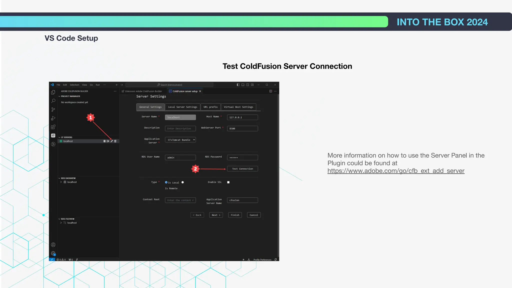Enable the SSL checkbox
Image resolution: width=512 pixels, height=288 pixels.
point(228,182)
